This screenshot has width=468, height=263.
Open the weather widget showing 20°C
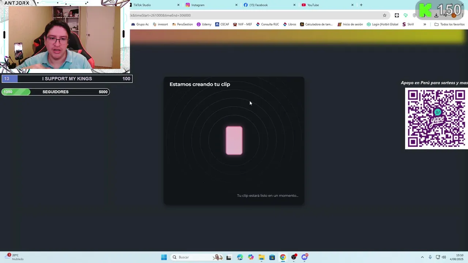15,257
